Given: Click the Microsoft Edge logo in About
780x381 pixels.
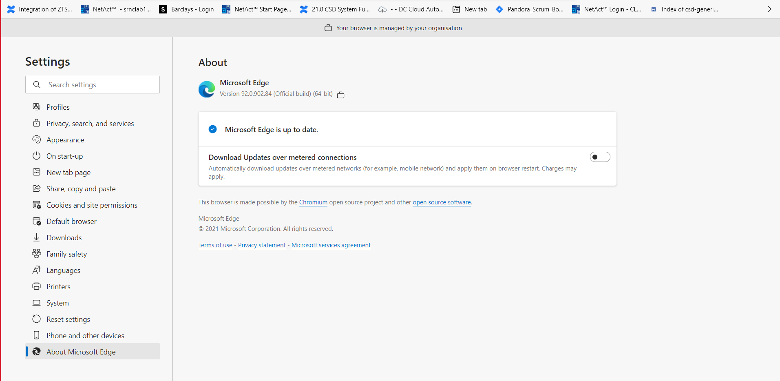Looking at the screenshot, I should (206, 89).
